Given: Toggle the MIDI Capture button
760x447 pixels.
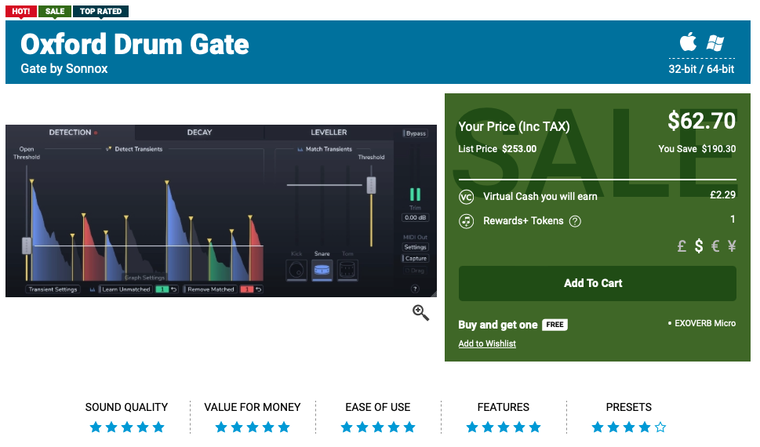Looking at the screenshot, I should point(416,259).
